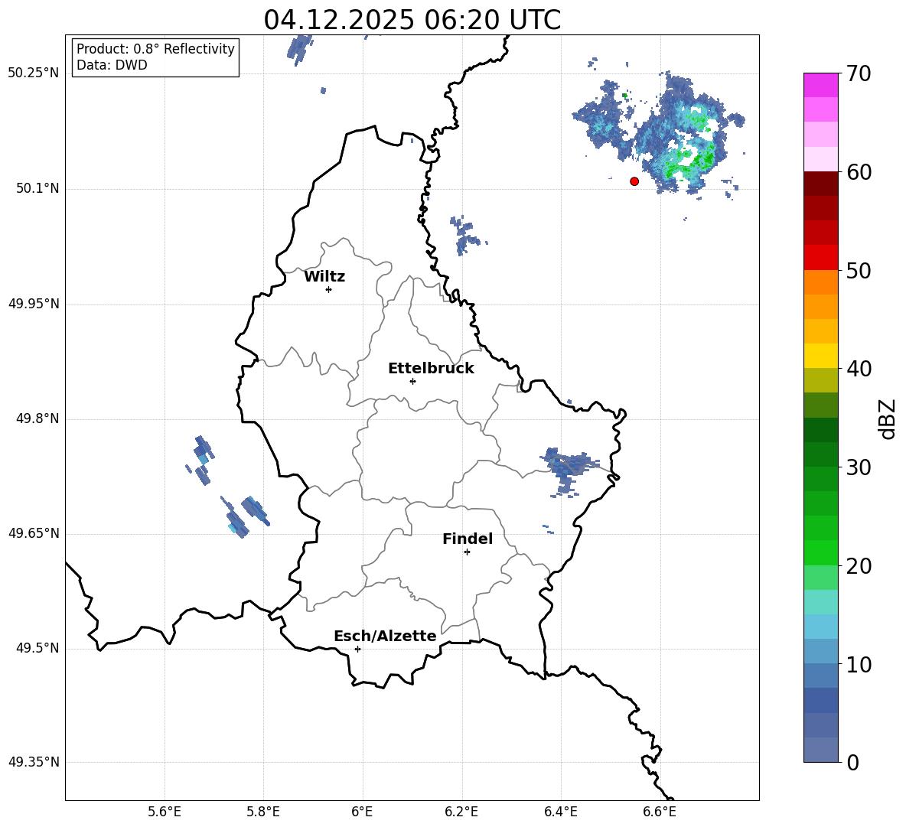Pick the dark green swatch above the 30 tick

pyautogui.click(x=820, y=454)
